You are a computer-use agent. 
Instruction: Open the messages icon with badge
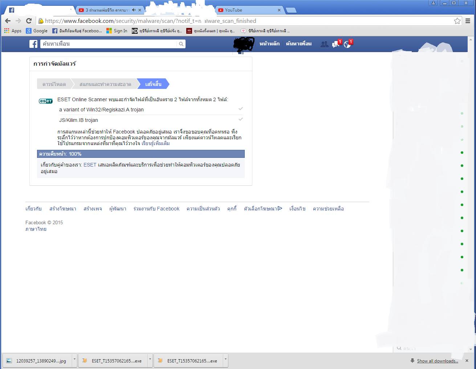[337, 44]
